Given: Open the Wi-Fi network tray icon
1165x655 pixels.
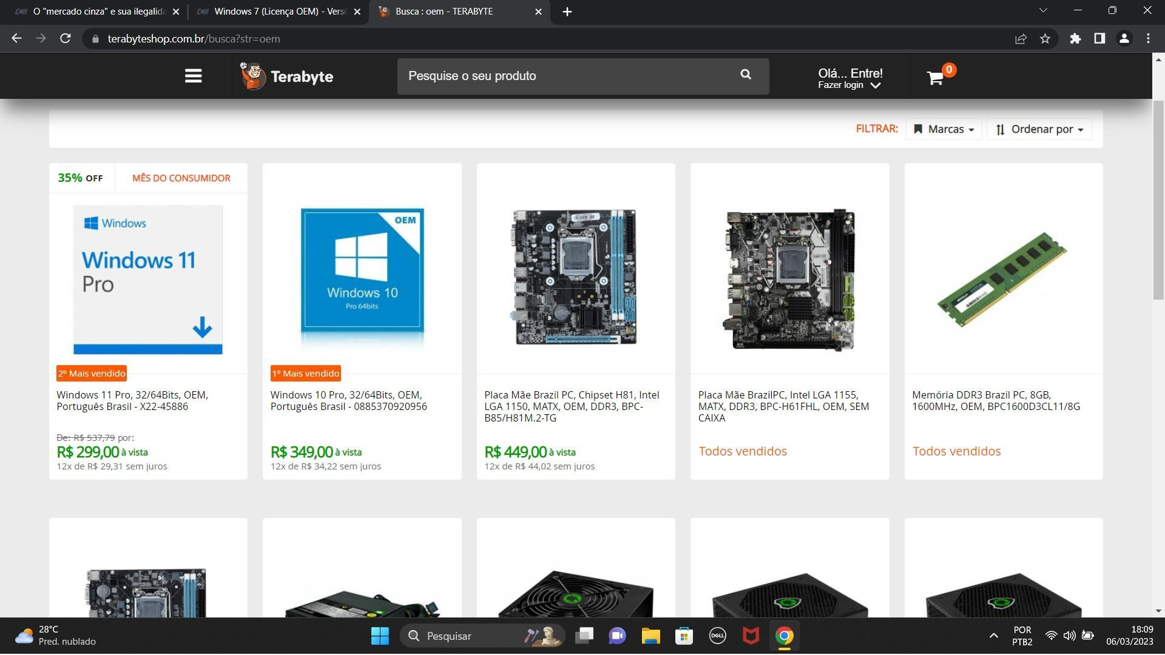Looking at the screenshot, I should (x=1051, y=636).
